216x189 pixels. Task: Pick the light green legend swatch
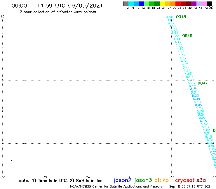click(147, 3)
